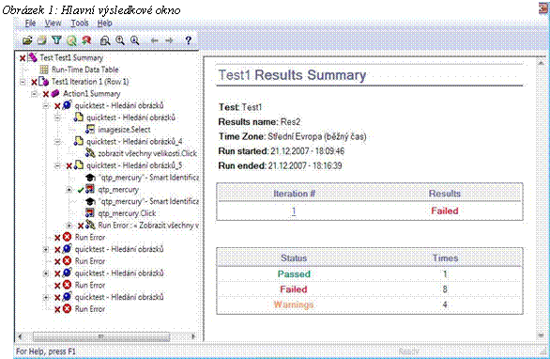Click the Find magnifier toolbar icon
Viewport: 550px width, 359px height.
pos(71,40)
